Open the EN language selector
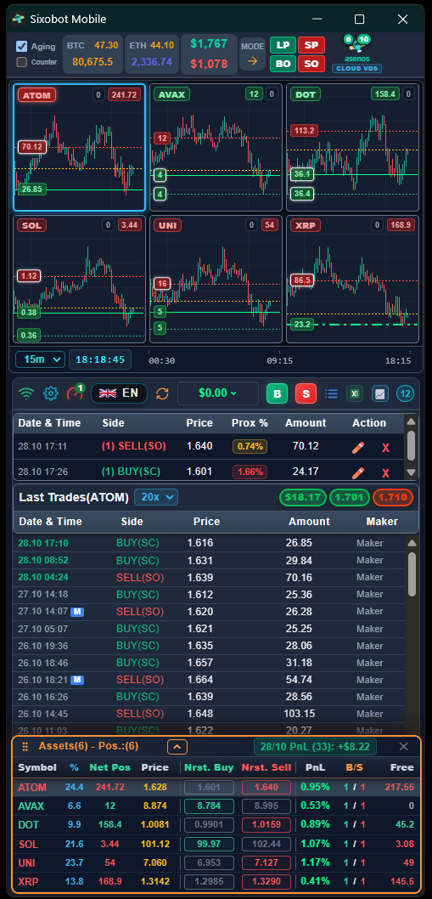Screen dimensions: 432x899 (119, 393)
